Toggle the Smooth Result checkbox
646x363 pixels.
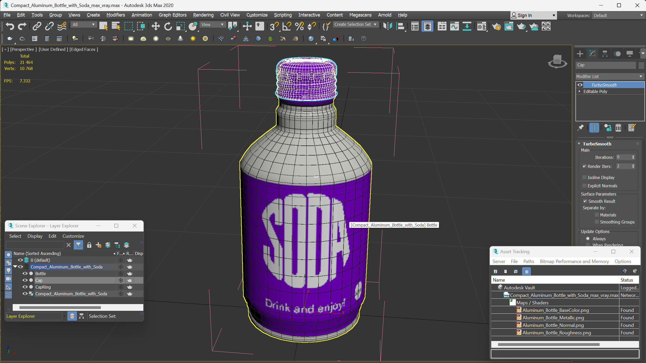tap(585, 201)
